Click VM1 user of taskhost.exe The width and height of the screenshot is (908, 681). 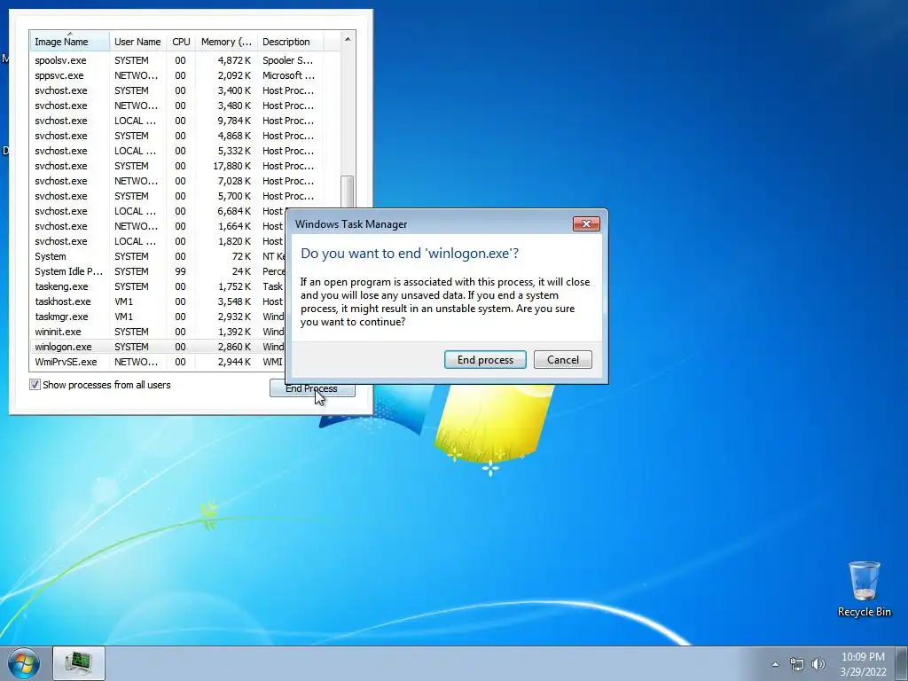tap(124, 301)
